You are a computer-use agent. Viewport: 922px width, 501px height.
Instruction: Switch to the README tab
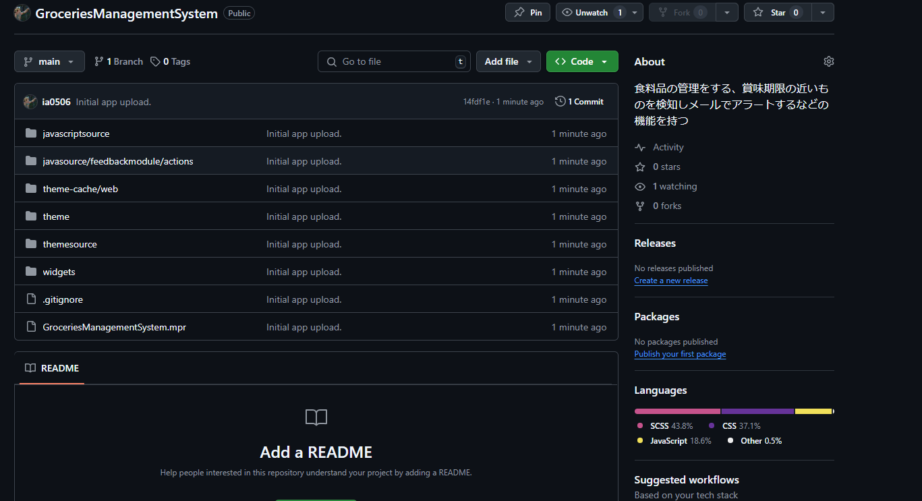click(60, 367)
